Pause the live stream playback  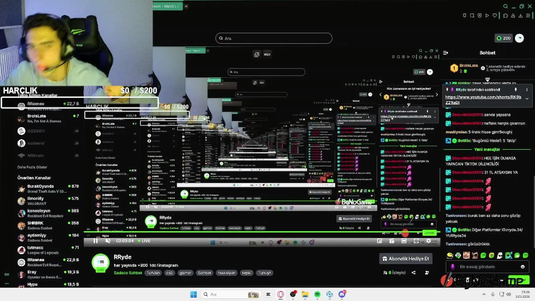(x=95, y=241)
